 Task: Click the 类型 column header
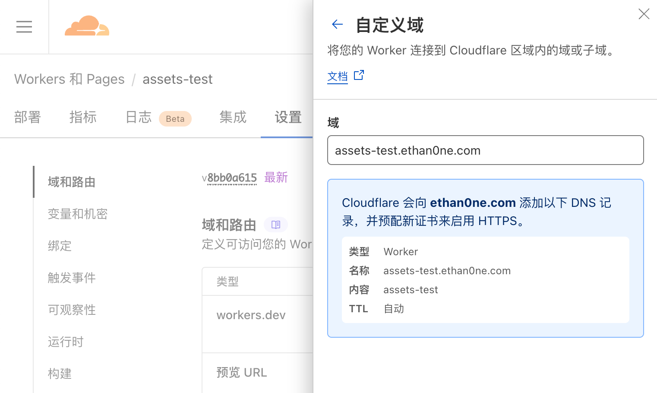tap(227, 282)
